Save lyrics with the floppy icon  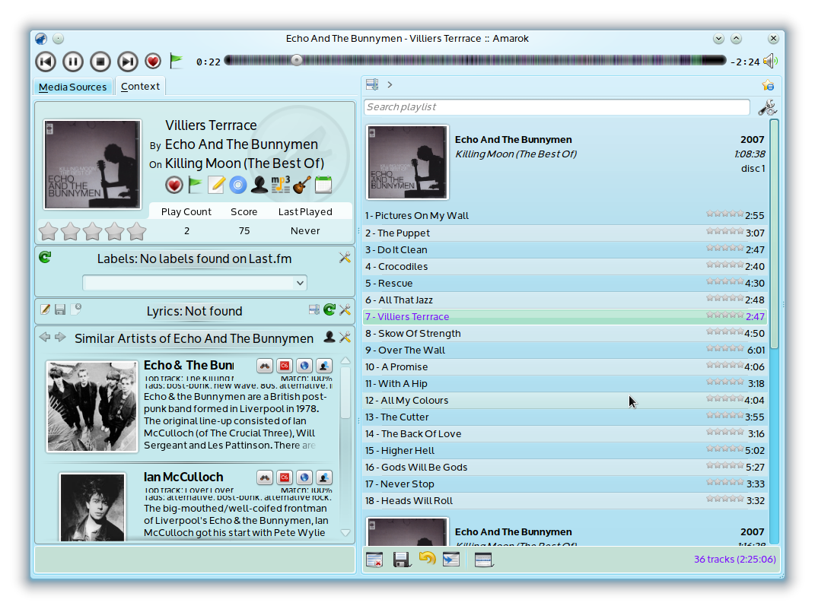pos(60,309)
